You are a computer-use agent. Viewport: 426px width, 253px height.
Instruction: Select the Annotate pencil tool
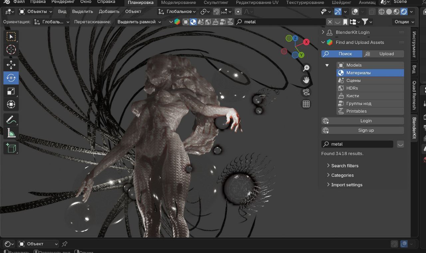coord(11,119)
